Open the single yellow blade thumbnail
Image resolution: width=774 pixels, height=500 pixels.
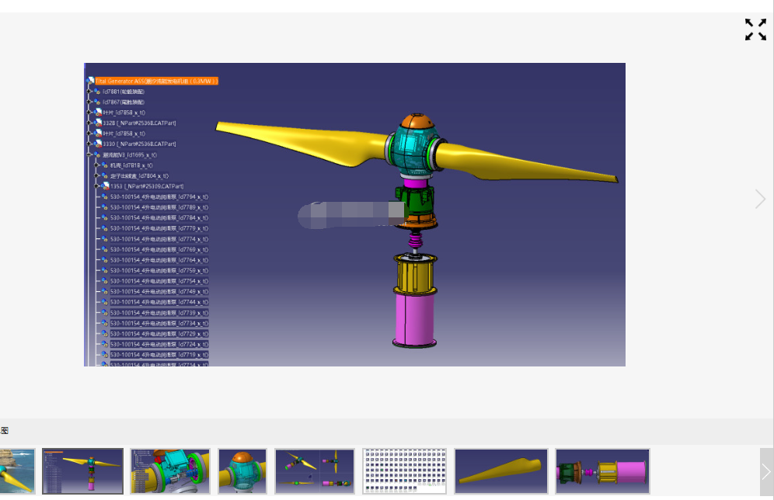pyautogui.click(x=501, y=471)
